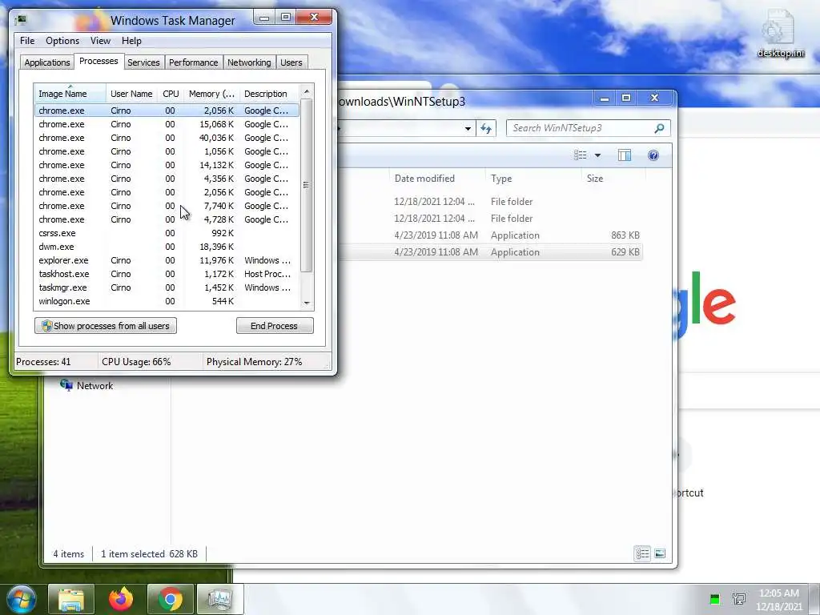Switch to the Networking tab
The width and height of the screenshot is (820, 615).
click(x=250, y=62)
